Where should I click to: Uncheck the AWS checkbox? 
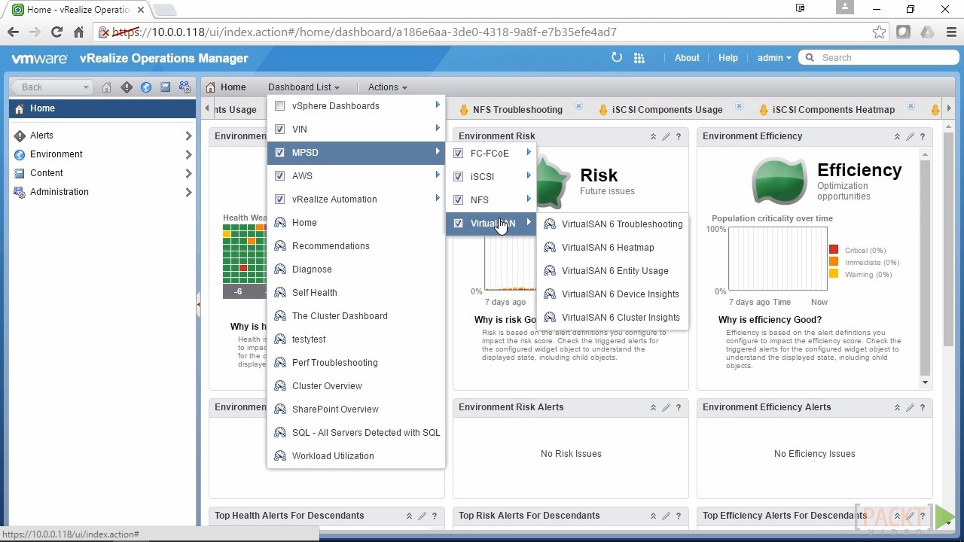[279, 176]
